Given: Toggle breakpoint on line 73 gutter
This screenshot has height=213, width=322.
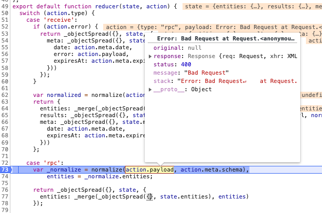Looking at the screenshot, I should click(5, 169).
